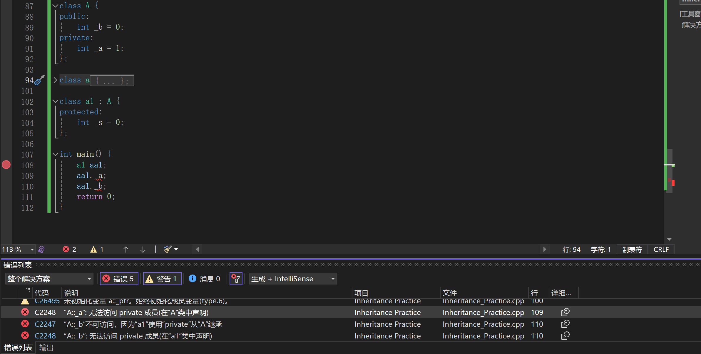Expand the collapsed class a block

pyautogui.click(x=55, y=80)
